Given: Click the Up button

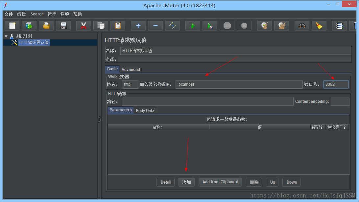Looking at the screenshot, I should point(273,182).
